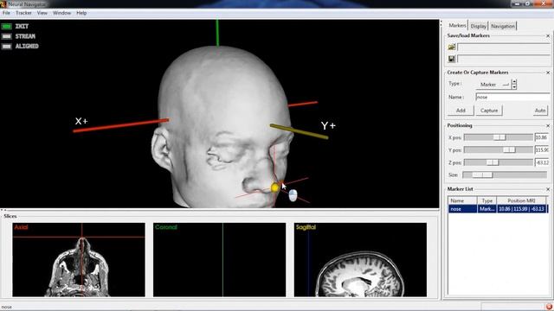Click the save markers file path field
Viewport: 554px width, 311px height.
[x=504, y=59]
